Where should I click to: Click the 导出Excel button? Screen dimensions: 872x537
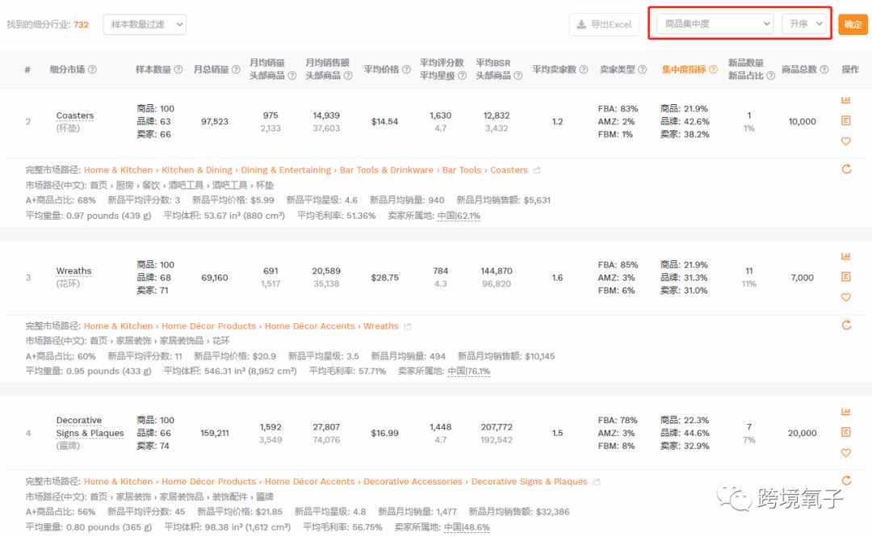pyautogui.click(x=604, y=24)
